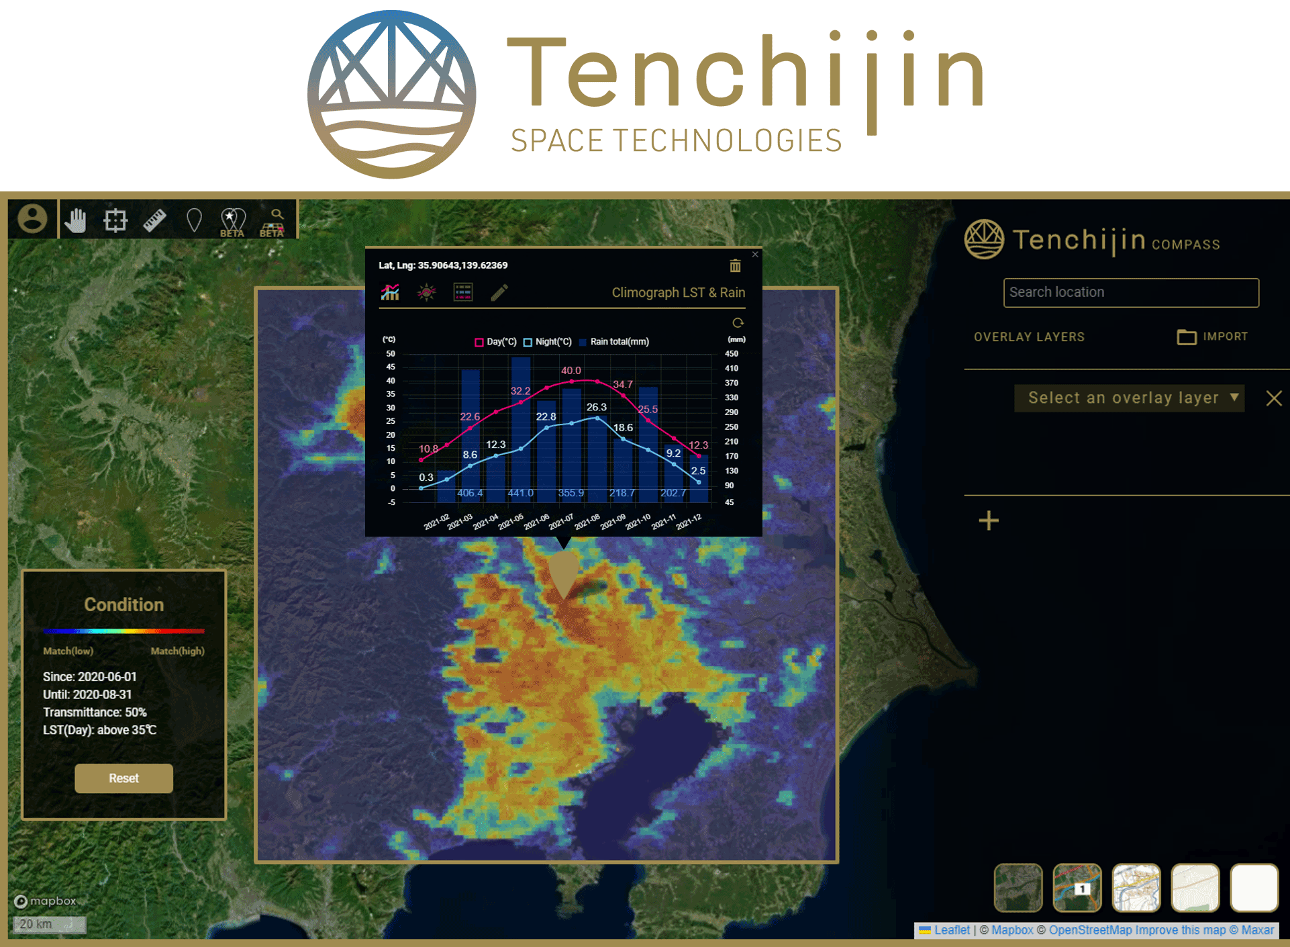The width and height of the screenshot is (1290, 947).
Task: Choose the blank white basemap thumbnail
Action: pyautogui.click(x=1254, y=887)
